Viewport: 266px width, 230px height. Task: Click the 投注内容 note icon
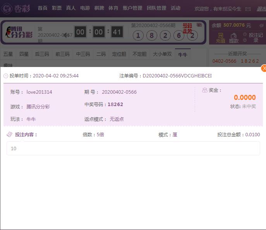(x=9, y=134)
